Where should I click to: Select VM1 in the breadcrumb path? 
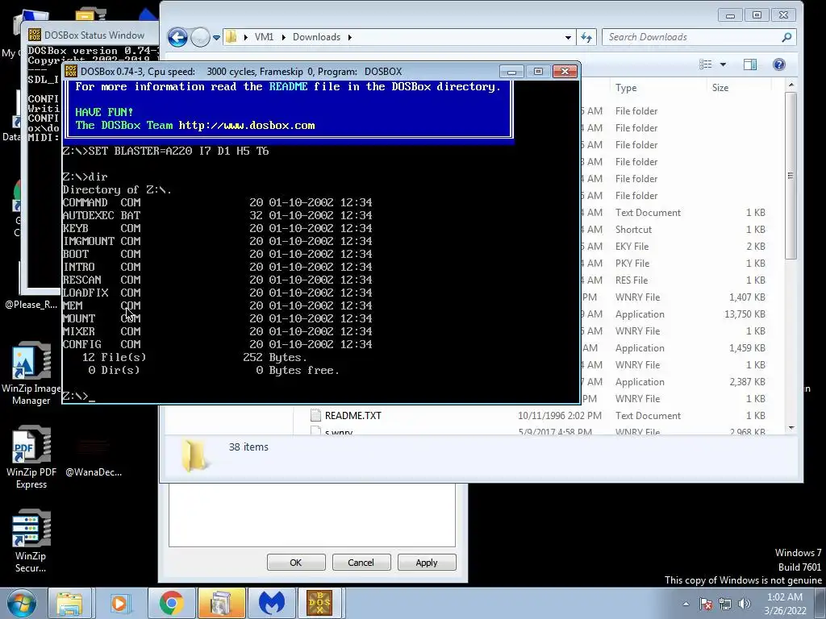pyautogui.click(x=264, y=37)
